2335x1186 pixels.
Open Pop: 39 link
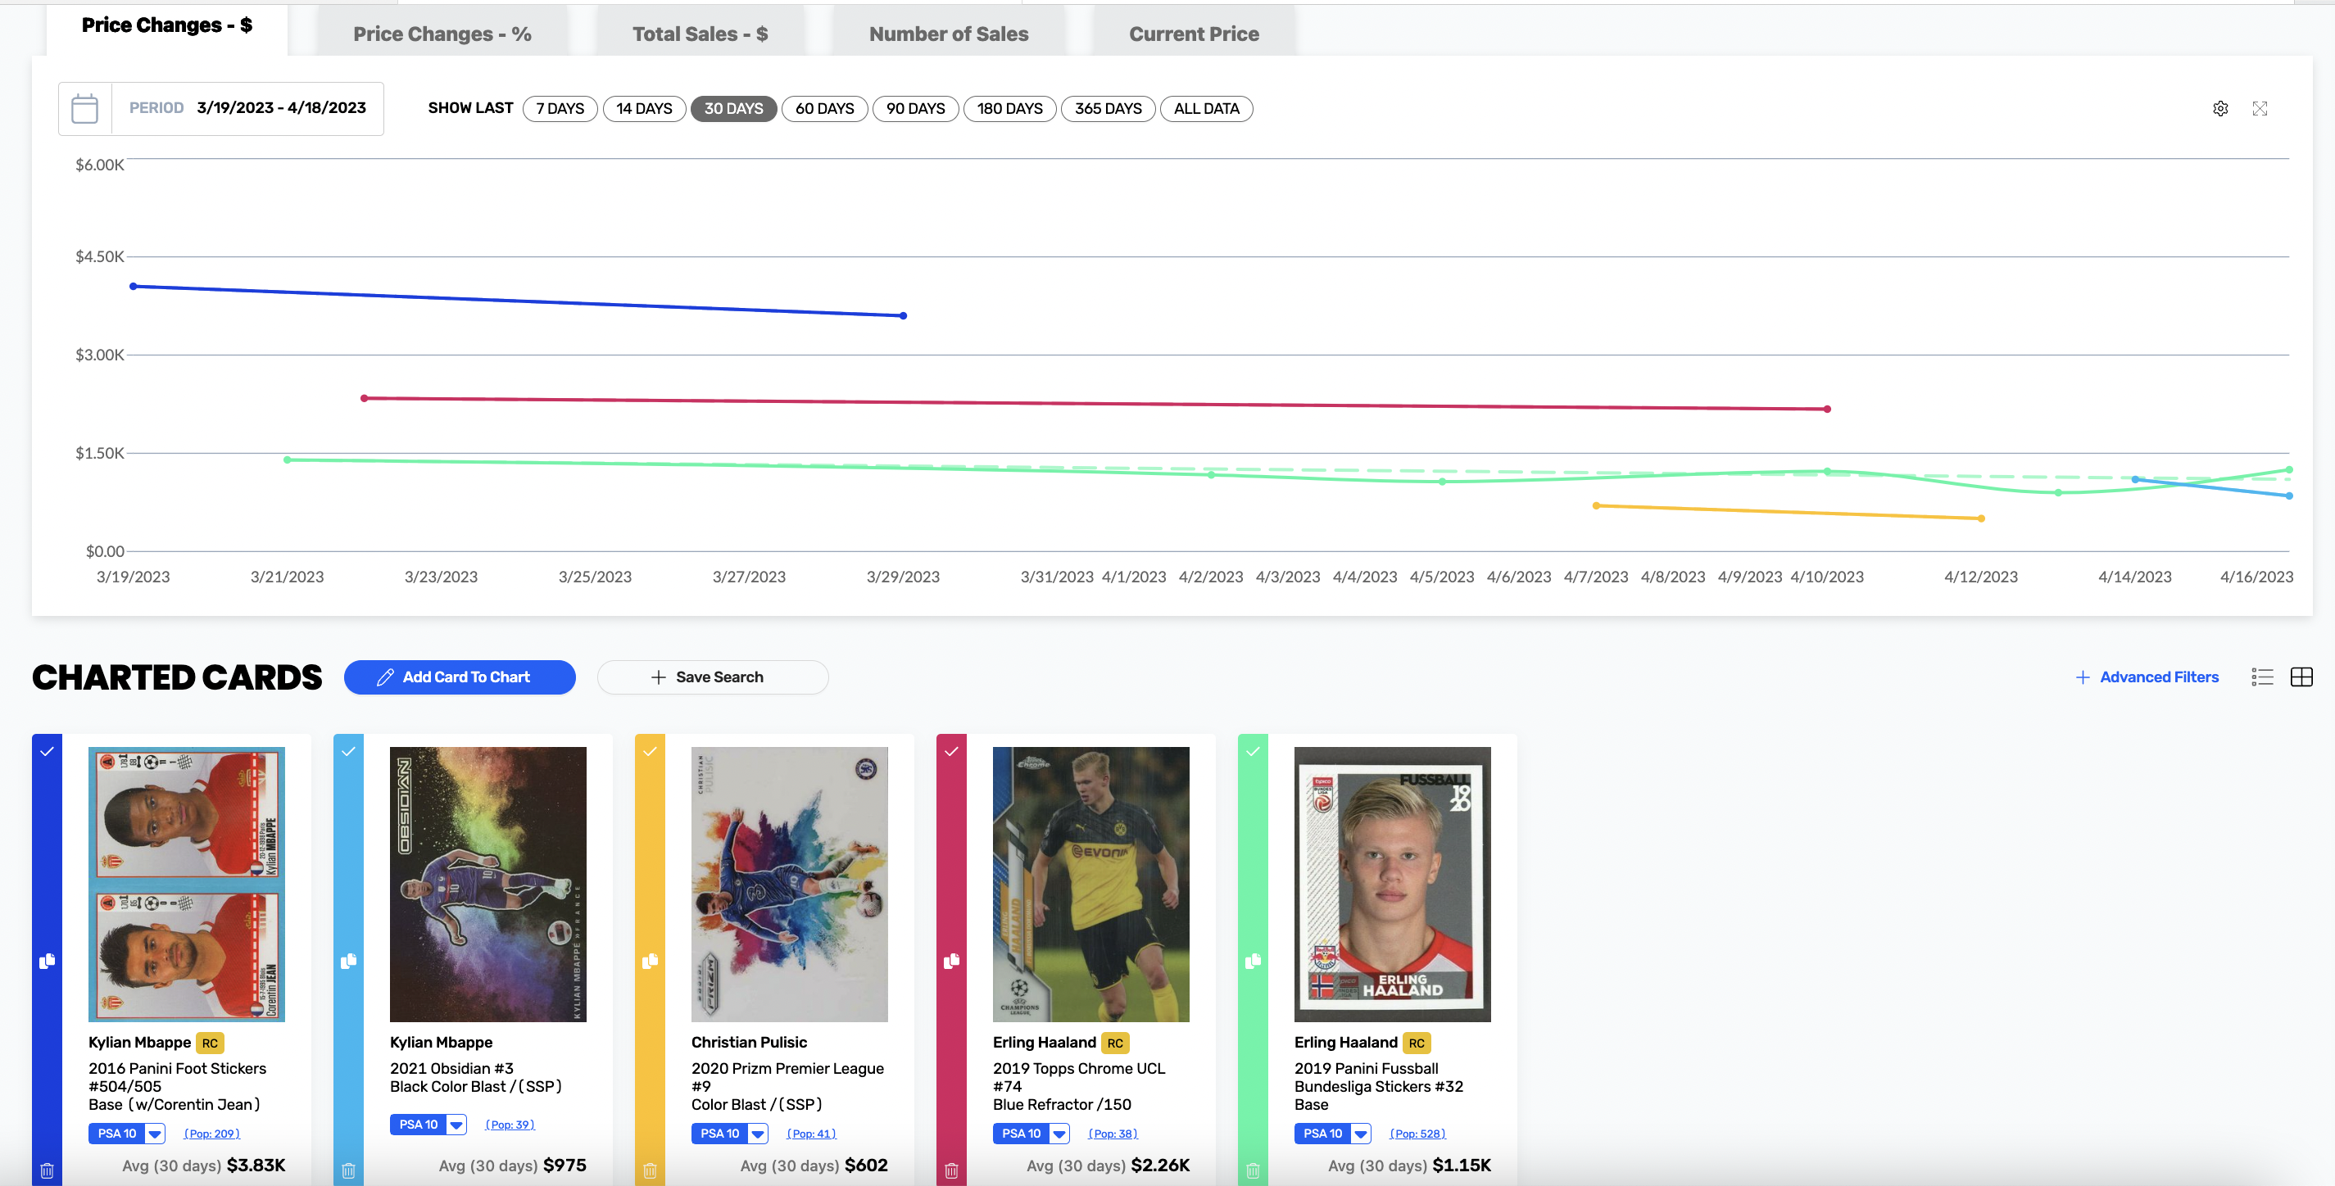[x=510, y=1125]
